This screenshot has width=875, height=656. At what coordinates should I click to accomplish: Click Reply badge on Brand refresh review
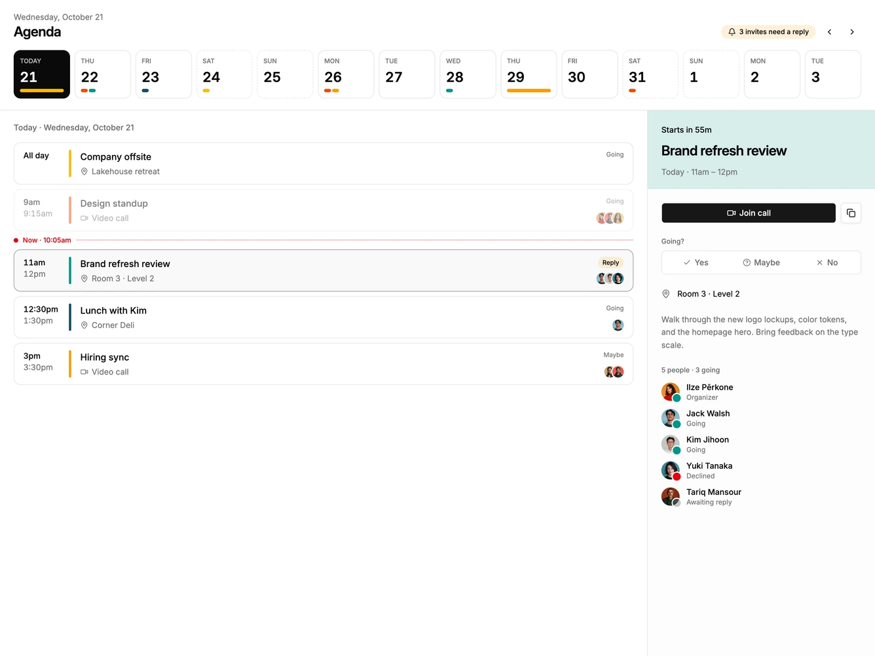click(x=610, y=263)
